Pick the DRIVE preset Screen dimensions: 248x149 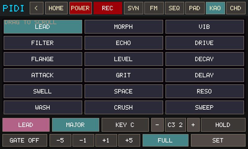(205, 43)
